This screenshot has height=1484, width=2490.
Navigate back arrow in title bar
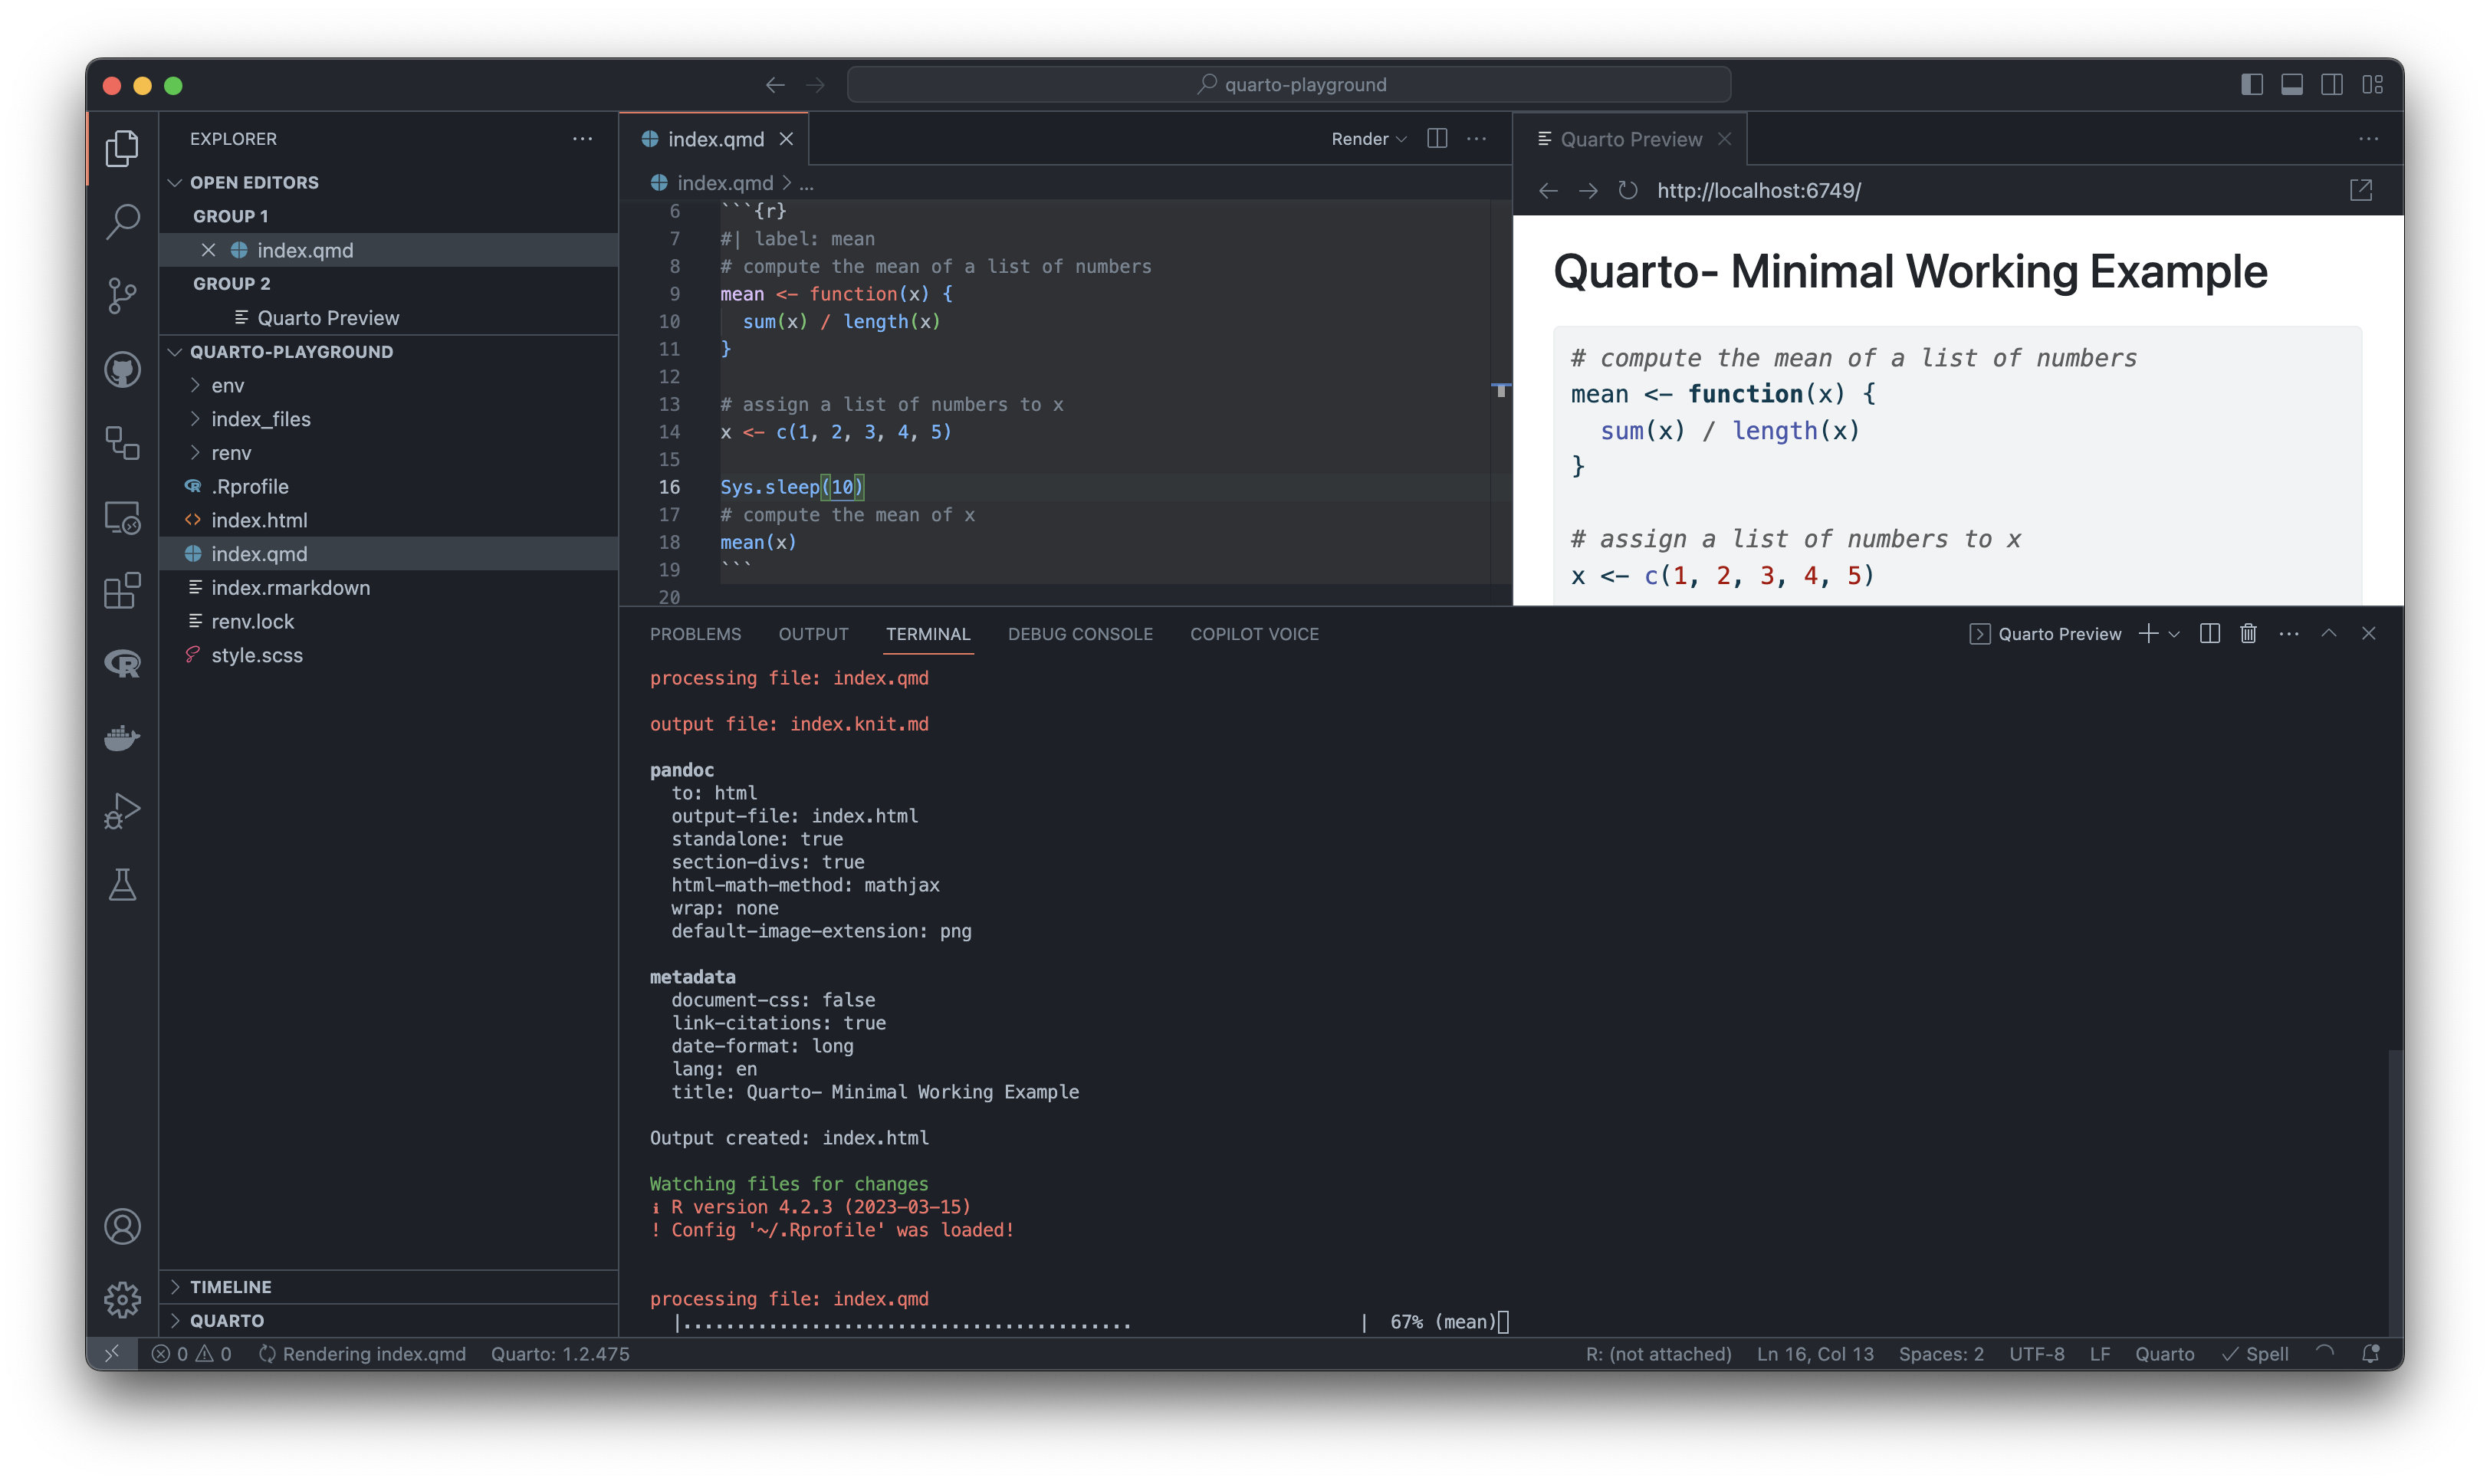point(775,85)
